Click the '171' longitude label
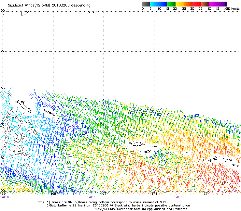 [x=104, y=194]
